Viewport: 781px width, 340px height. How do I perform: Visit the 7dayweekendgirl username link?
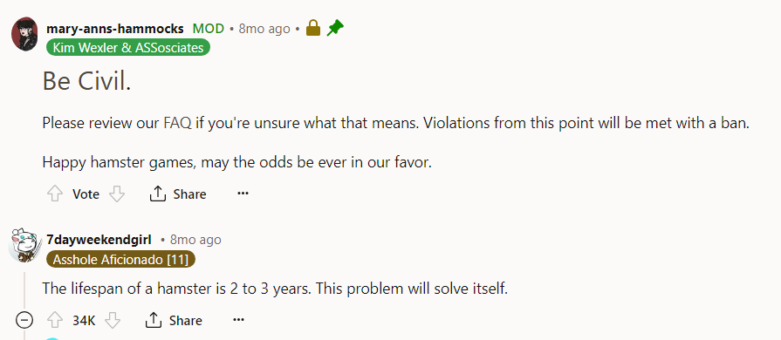click(x=99, y=240)
